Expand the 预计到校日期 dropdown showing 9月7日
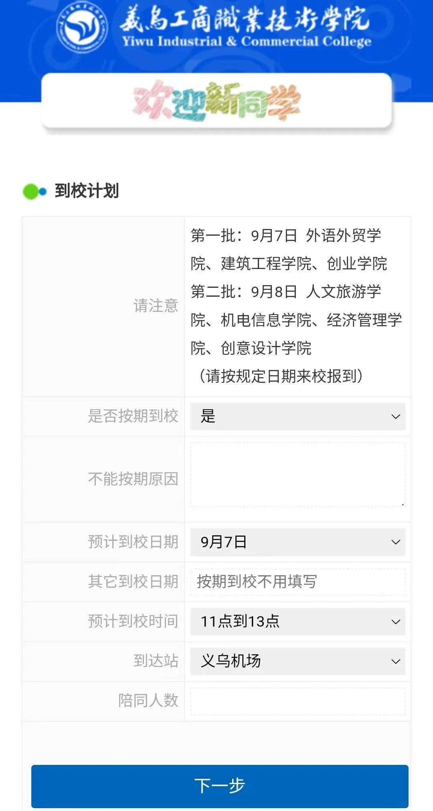Image resolution: width=433 pixels, height=811 pixels. coord(297,542)
